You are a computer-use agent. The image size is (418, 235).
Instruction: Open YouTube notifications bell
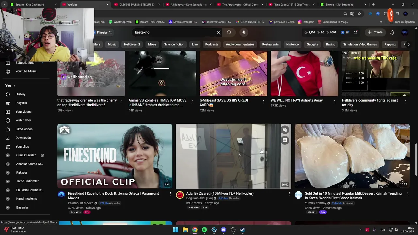(x=392, y=32)
